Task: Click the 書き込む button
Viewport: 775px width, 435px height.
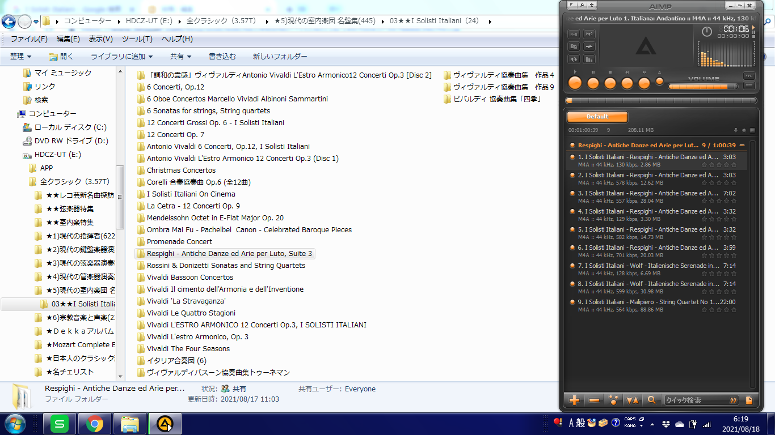Action: [x=222, y=57]
